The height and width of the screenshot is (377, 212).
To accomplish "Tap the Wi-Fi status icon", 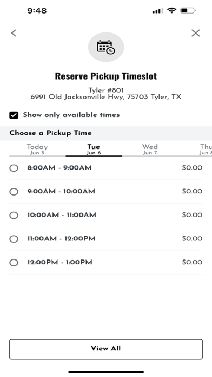I will coord(171,11).
